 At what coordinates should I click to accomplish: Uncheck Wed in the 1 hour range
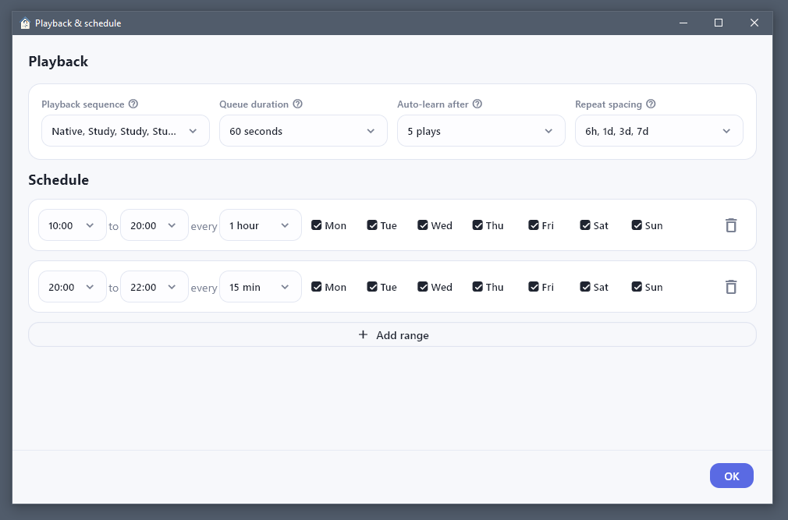pyautogui.click(x=423, y=225)
